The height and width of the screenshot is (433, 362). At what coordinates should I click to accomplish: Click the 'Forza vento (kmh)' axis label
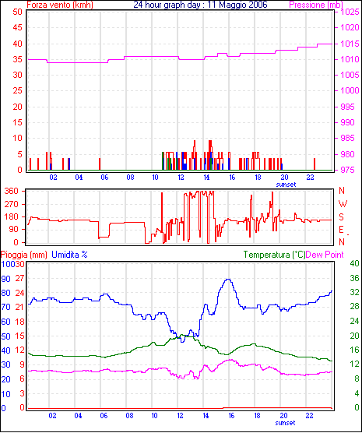pyautogui.click(x=60, y=5)
